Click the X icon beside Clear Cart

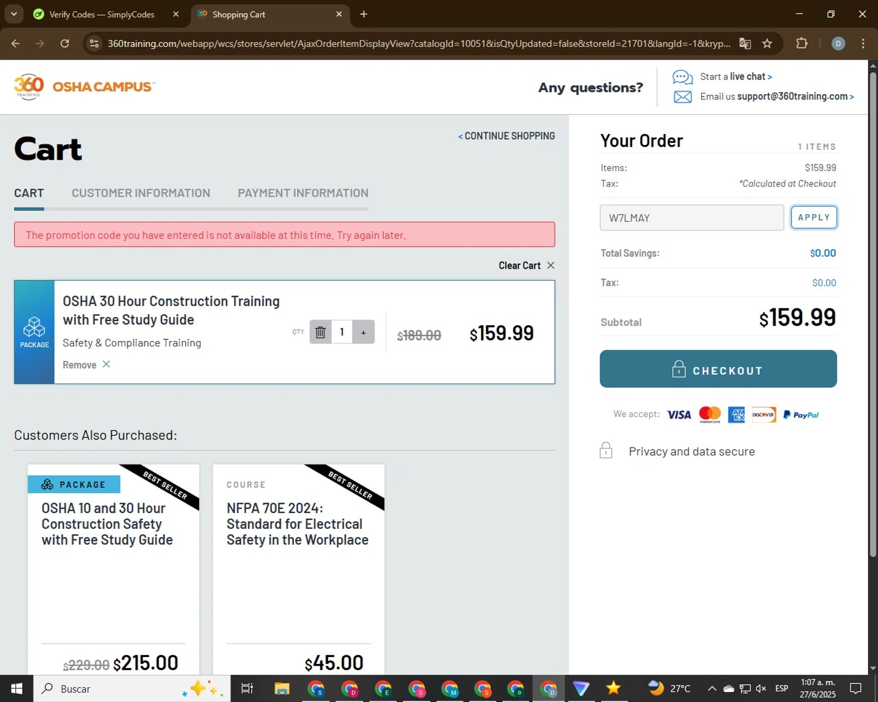click(550, 266)
